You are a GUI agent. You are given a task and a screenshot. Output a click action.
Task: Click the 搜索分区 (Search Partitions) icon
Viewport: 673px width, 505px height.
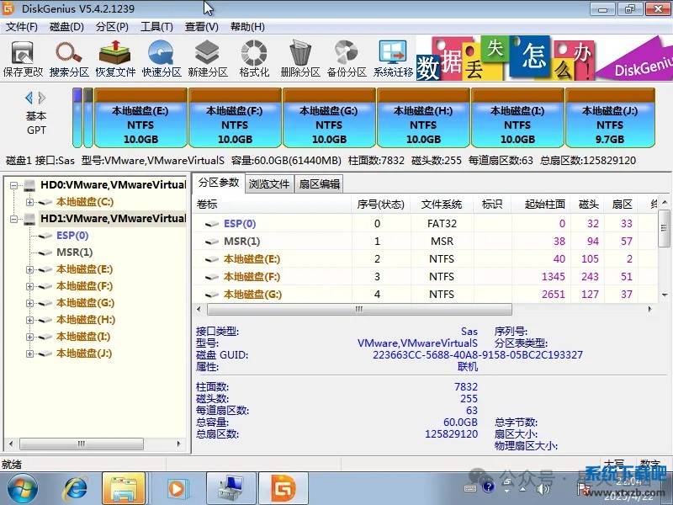pyautogui.click(x=69, y=57)
